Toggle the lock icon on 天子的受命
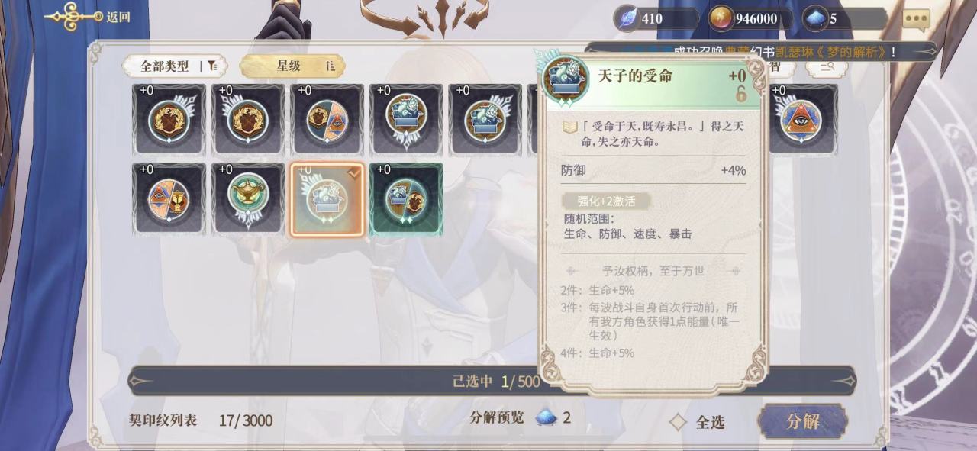This screenshot has width=977, height=451. click(x=740, y=94)
